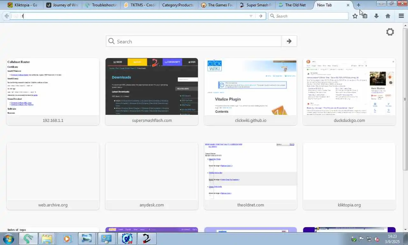Open the supersmashflash.com tile
The width and height of the screenshot is (408, 245).
(x=152, y=92)
